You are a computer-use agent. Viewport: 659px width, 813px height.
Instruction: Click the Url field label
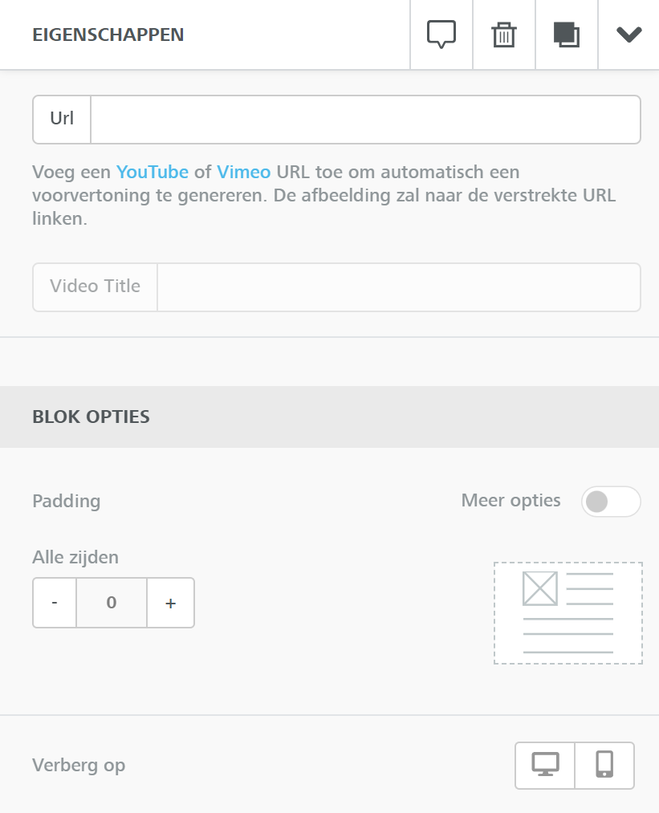click(62, 120)
